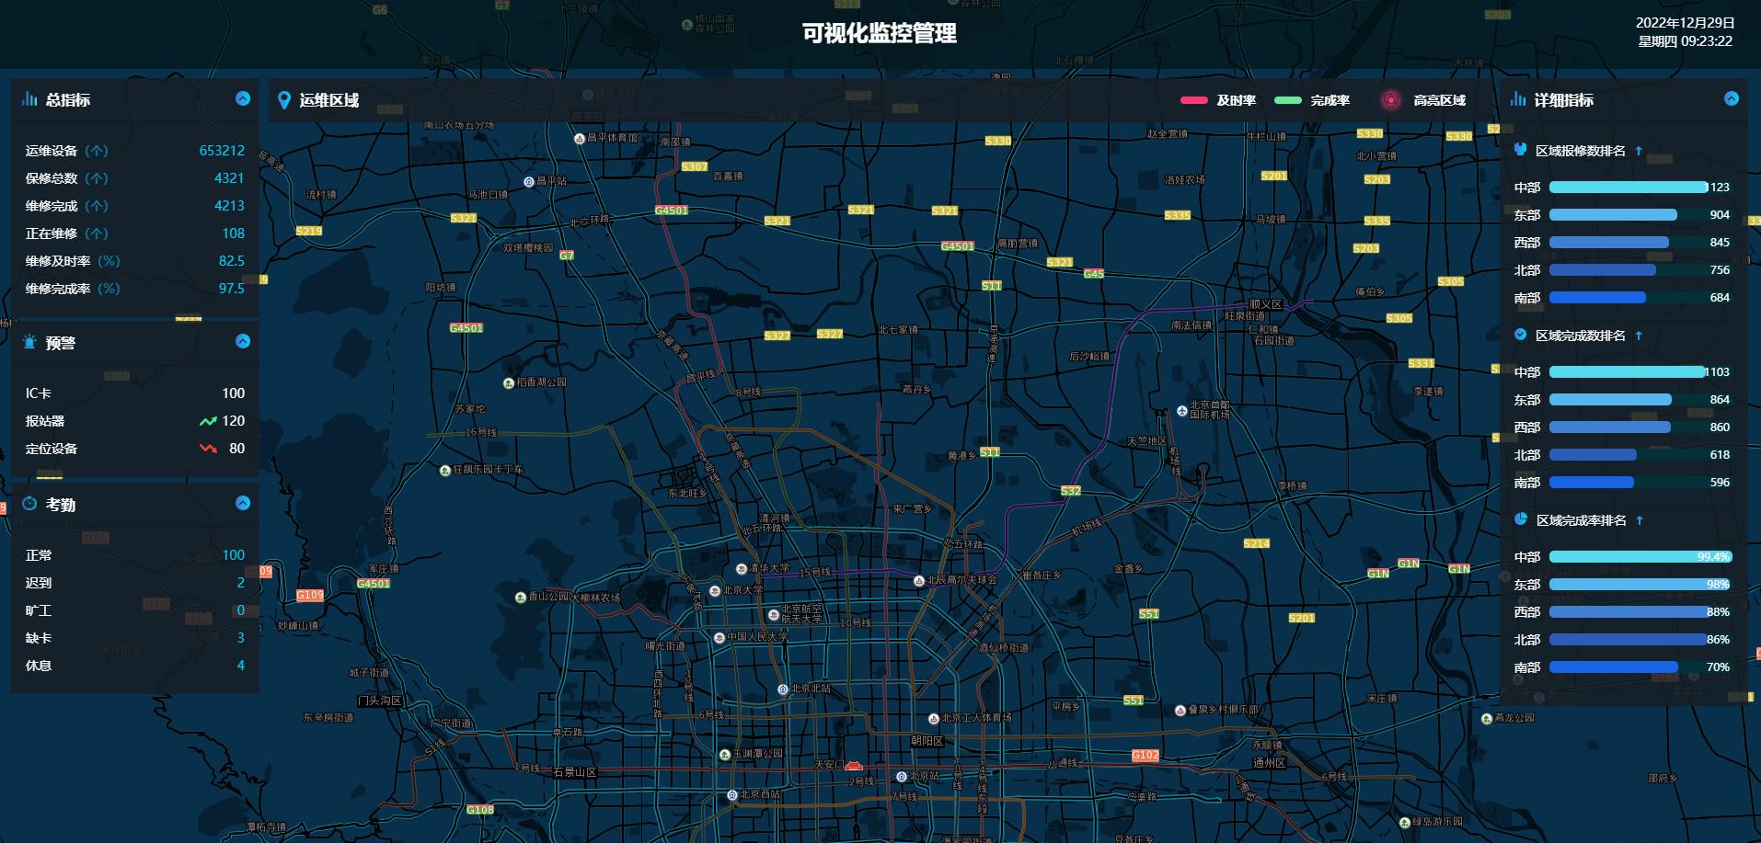This screenshot has width=1761, height=843.
Task: Toggle the 完成率 legend item
Action: [x=1312, y=100]
